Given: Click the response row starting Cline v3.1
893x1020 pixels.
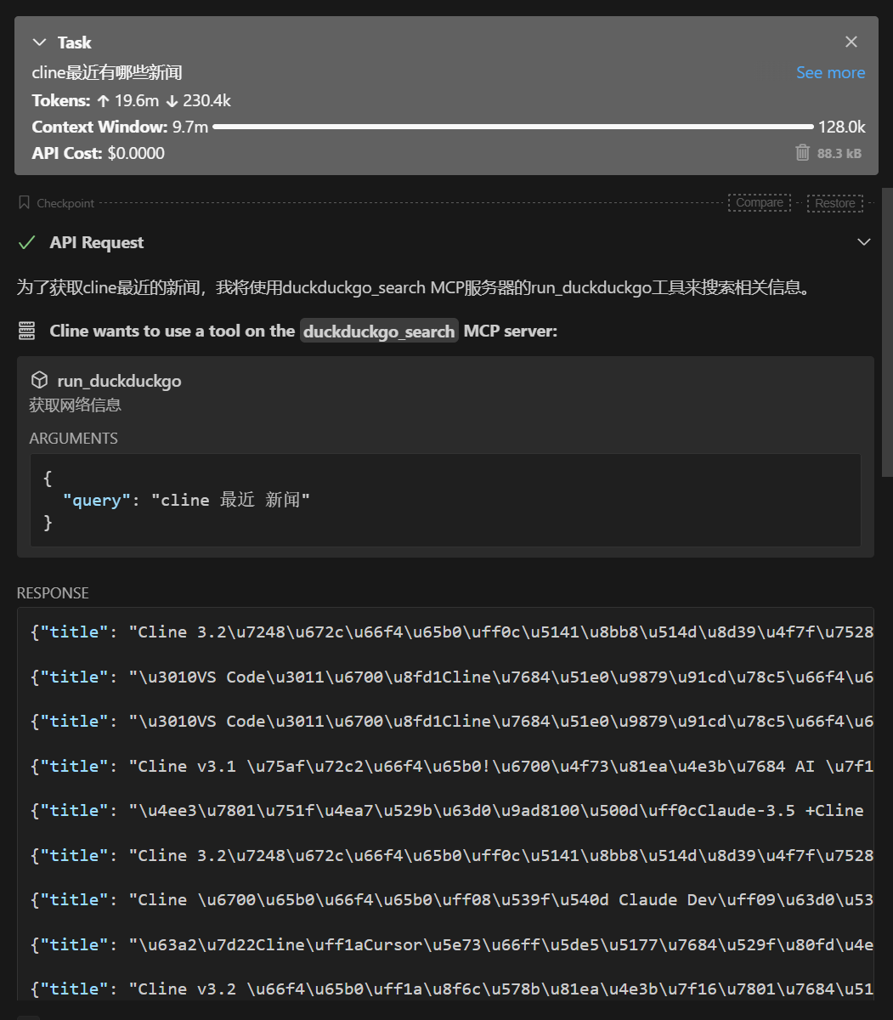Looking at the screenshot, I should pos(451,766).
